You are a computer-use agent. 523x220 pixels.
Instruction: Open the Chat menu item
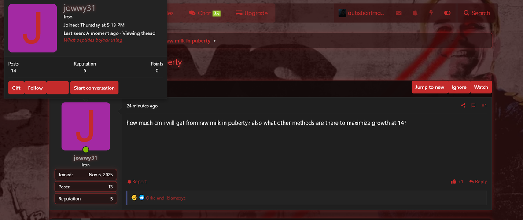[x=204, y=13]
